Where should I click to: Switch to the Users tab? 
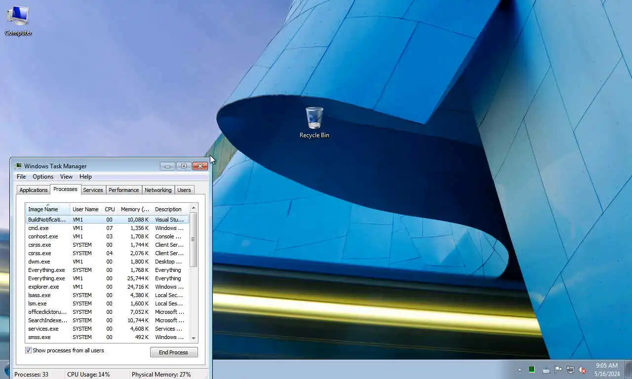(184, 190)
